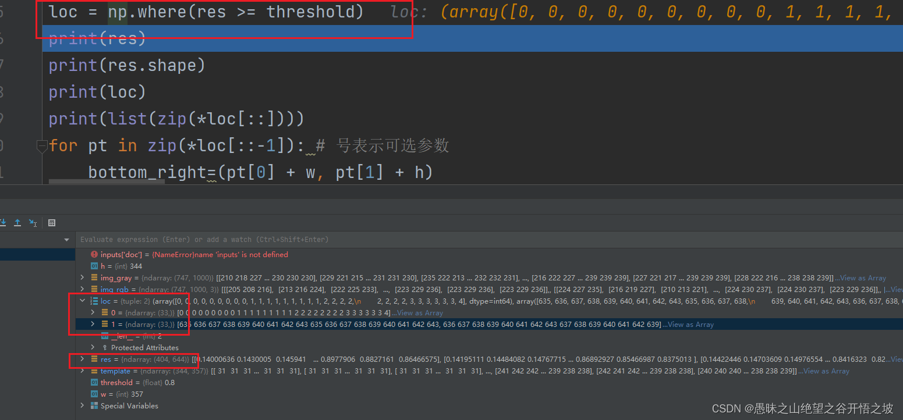Click the value 344 of variable h
The image size is (903, 420).
pyautogui.click(x=136, y=266)
